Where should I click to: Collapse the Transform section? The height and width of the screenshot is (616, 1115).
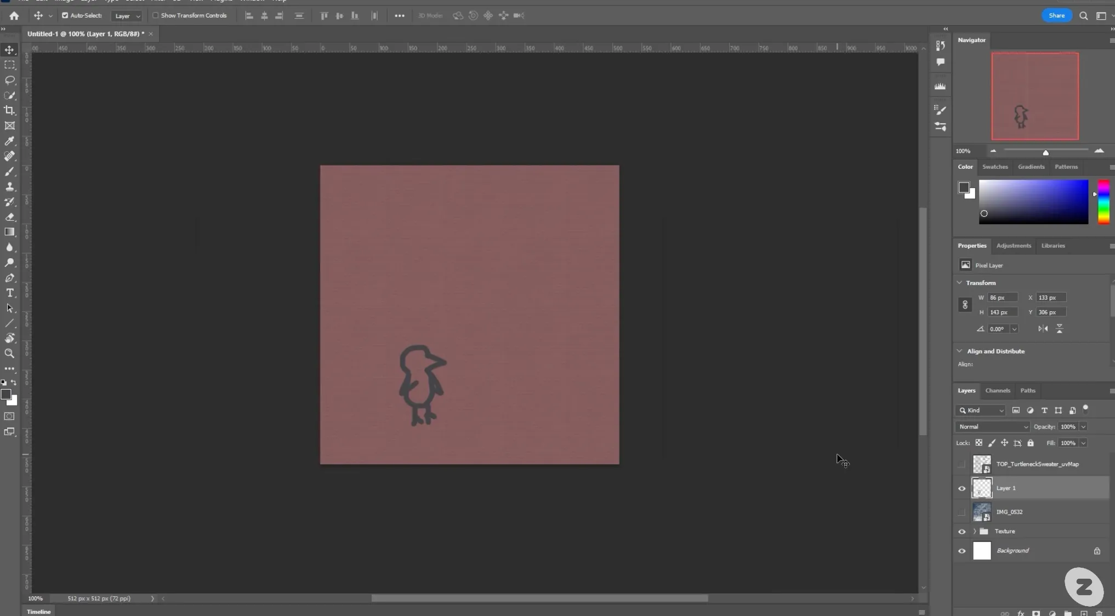(x=959, y=283)
